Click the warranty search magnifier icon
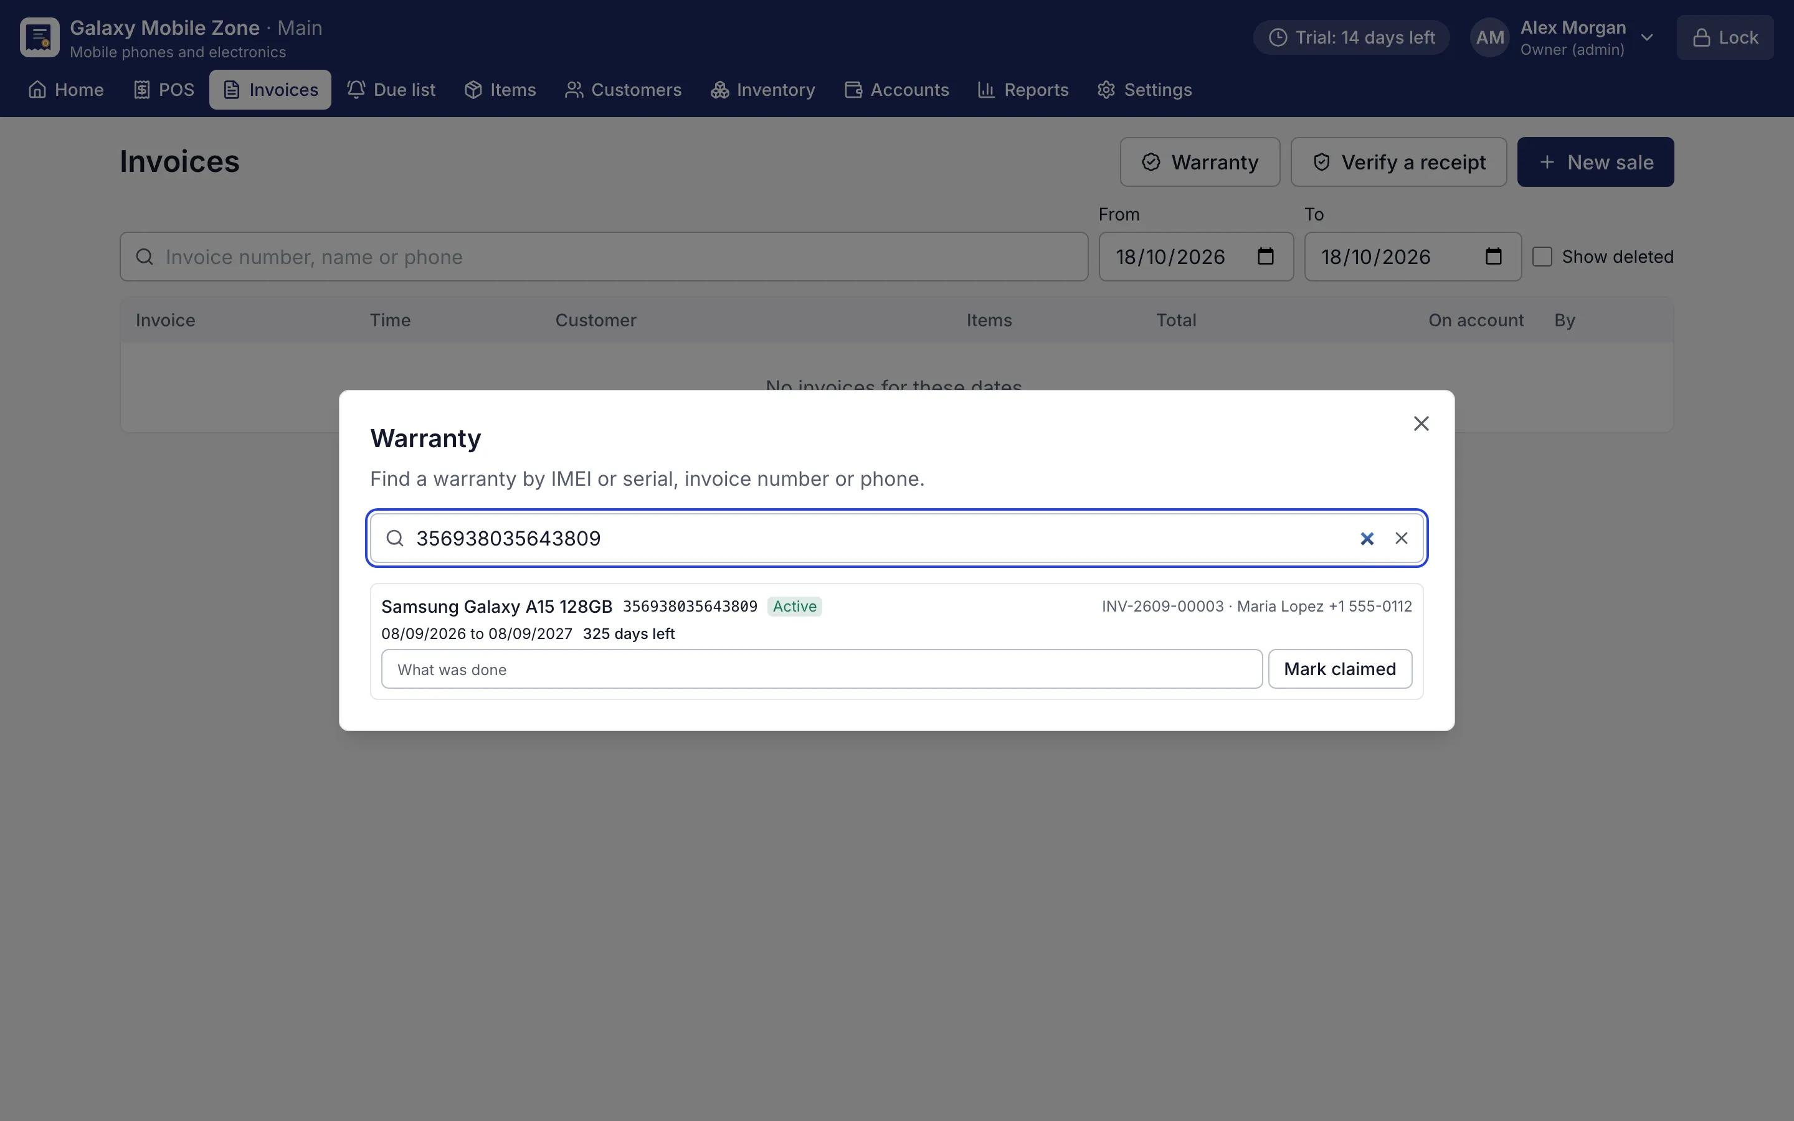Screen dimensions: 1794x1121 (x=395, y=538)
